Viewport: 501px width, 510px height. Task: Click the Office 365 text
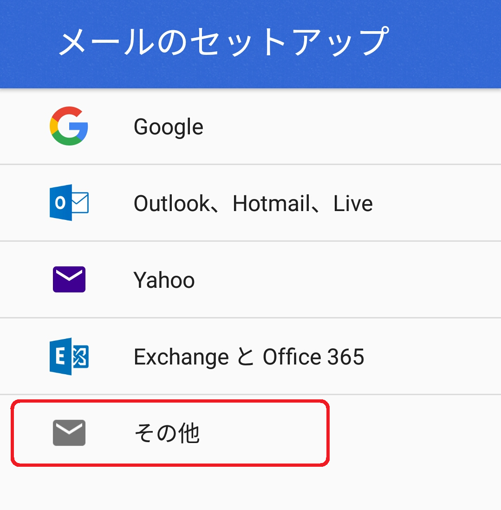coord(313,357)
